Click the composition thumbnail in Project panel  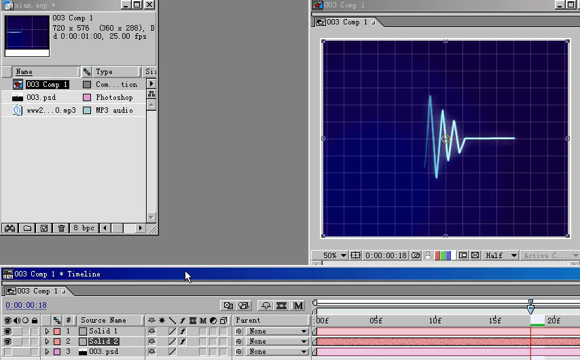tap(27, 36)
